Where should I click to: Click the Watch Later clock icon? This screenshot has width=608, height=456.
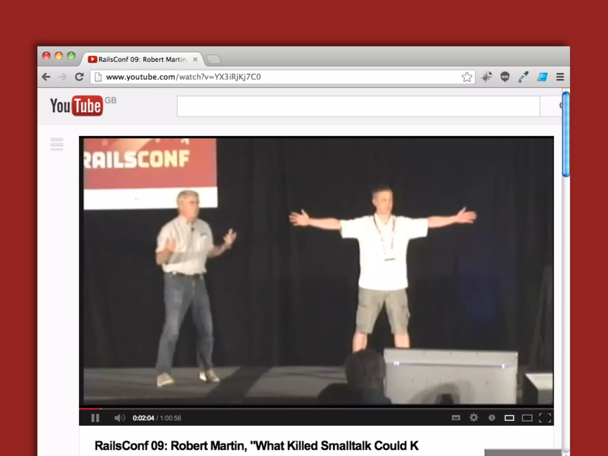(x=492, y=418)
